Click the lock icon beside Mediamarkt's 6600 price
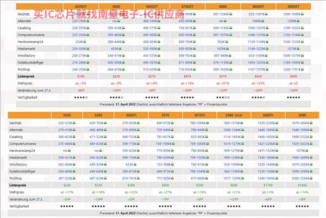This screenshot has height=218, width=326. pos(120,49)
